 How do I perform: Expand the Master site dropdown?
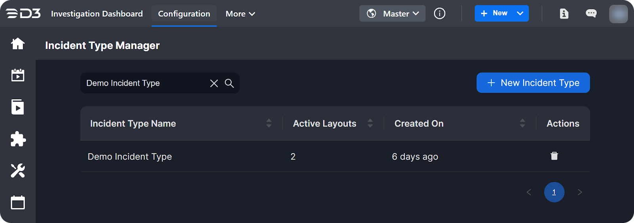click(x=392, y=13)
